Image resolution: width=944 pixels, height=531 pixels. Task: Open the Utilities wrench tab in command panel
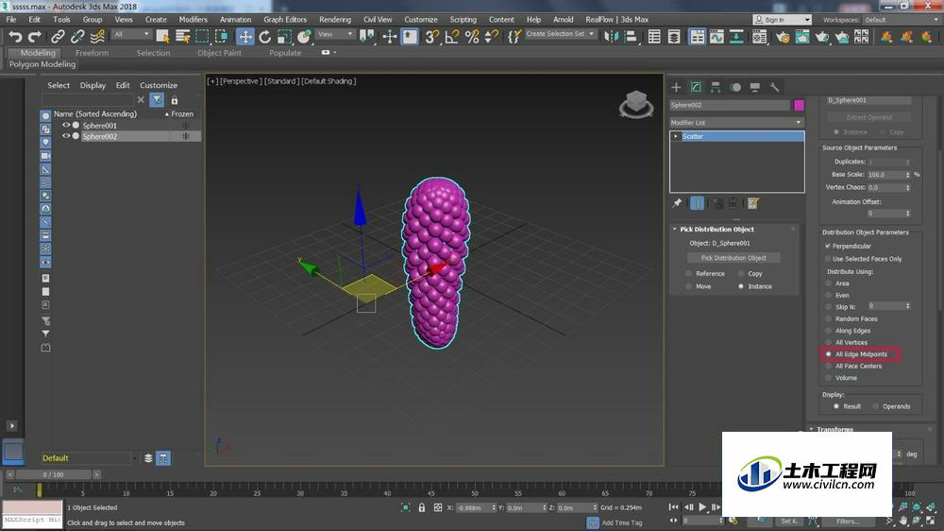pyautogui.click(x=774, y=87)
